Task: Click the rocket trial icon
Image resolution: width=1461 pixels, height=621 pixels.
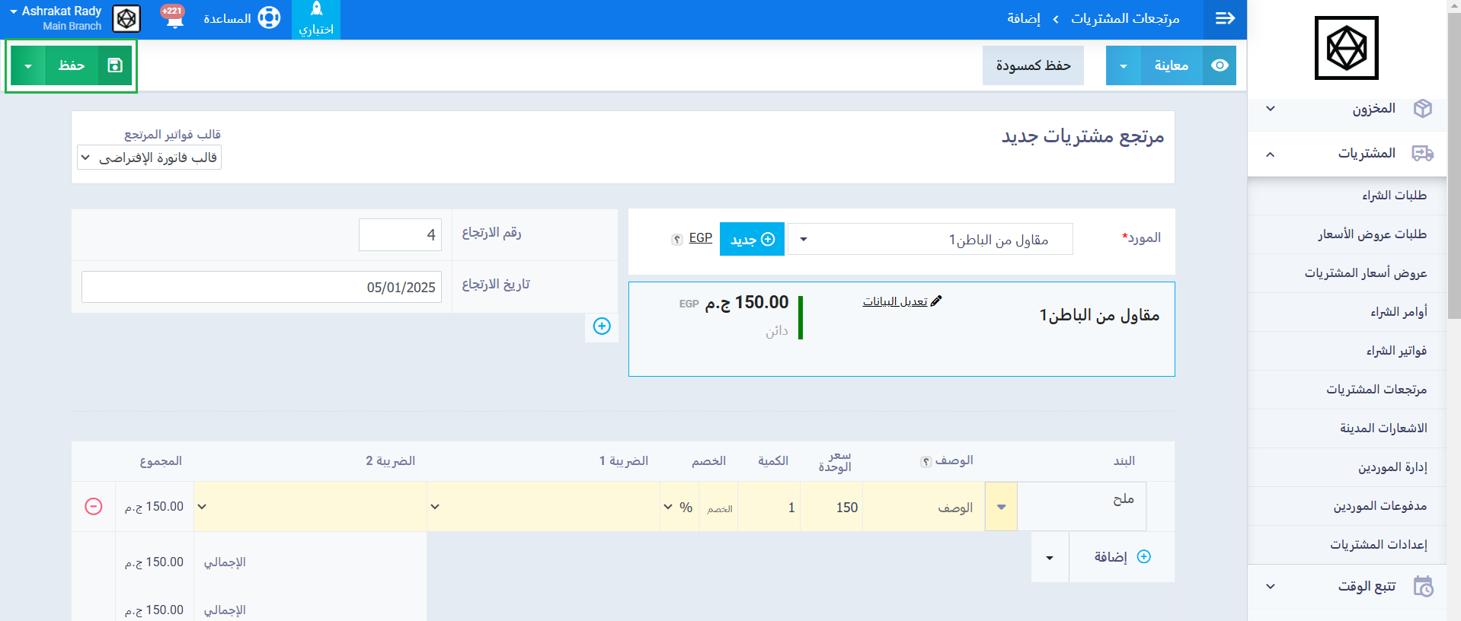Action: click(x=316, y=11)
